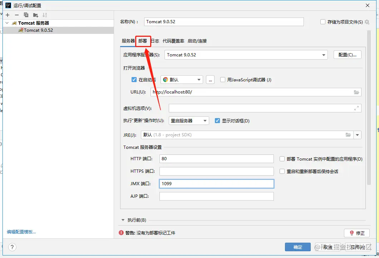Click the red warning icon beside 警告
Screen dimensions: 379x258
[121, 233]
